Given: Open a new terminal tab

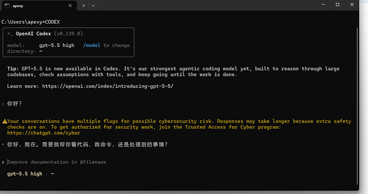Looking at the screenshot, I should (x=84, y=6).
